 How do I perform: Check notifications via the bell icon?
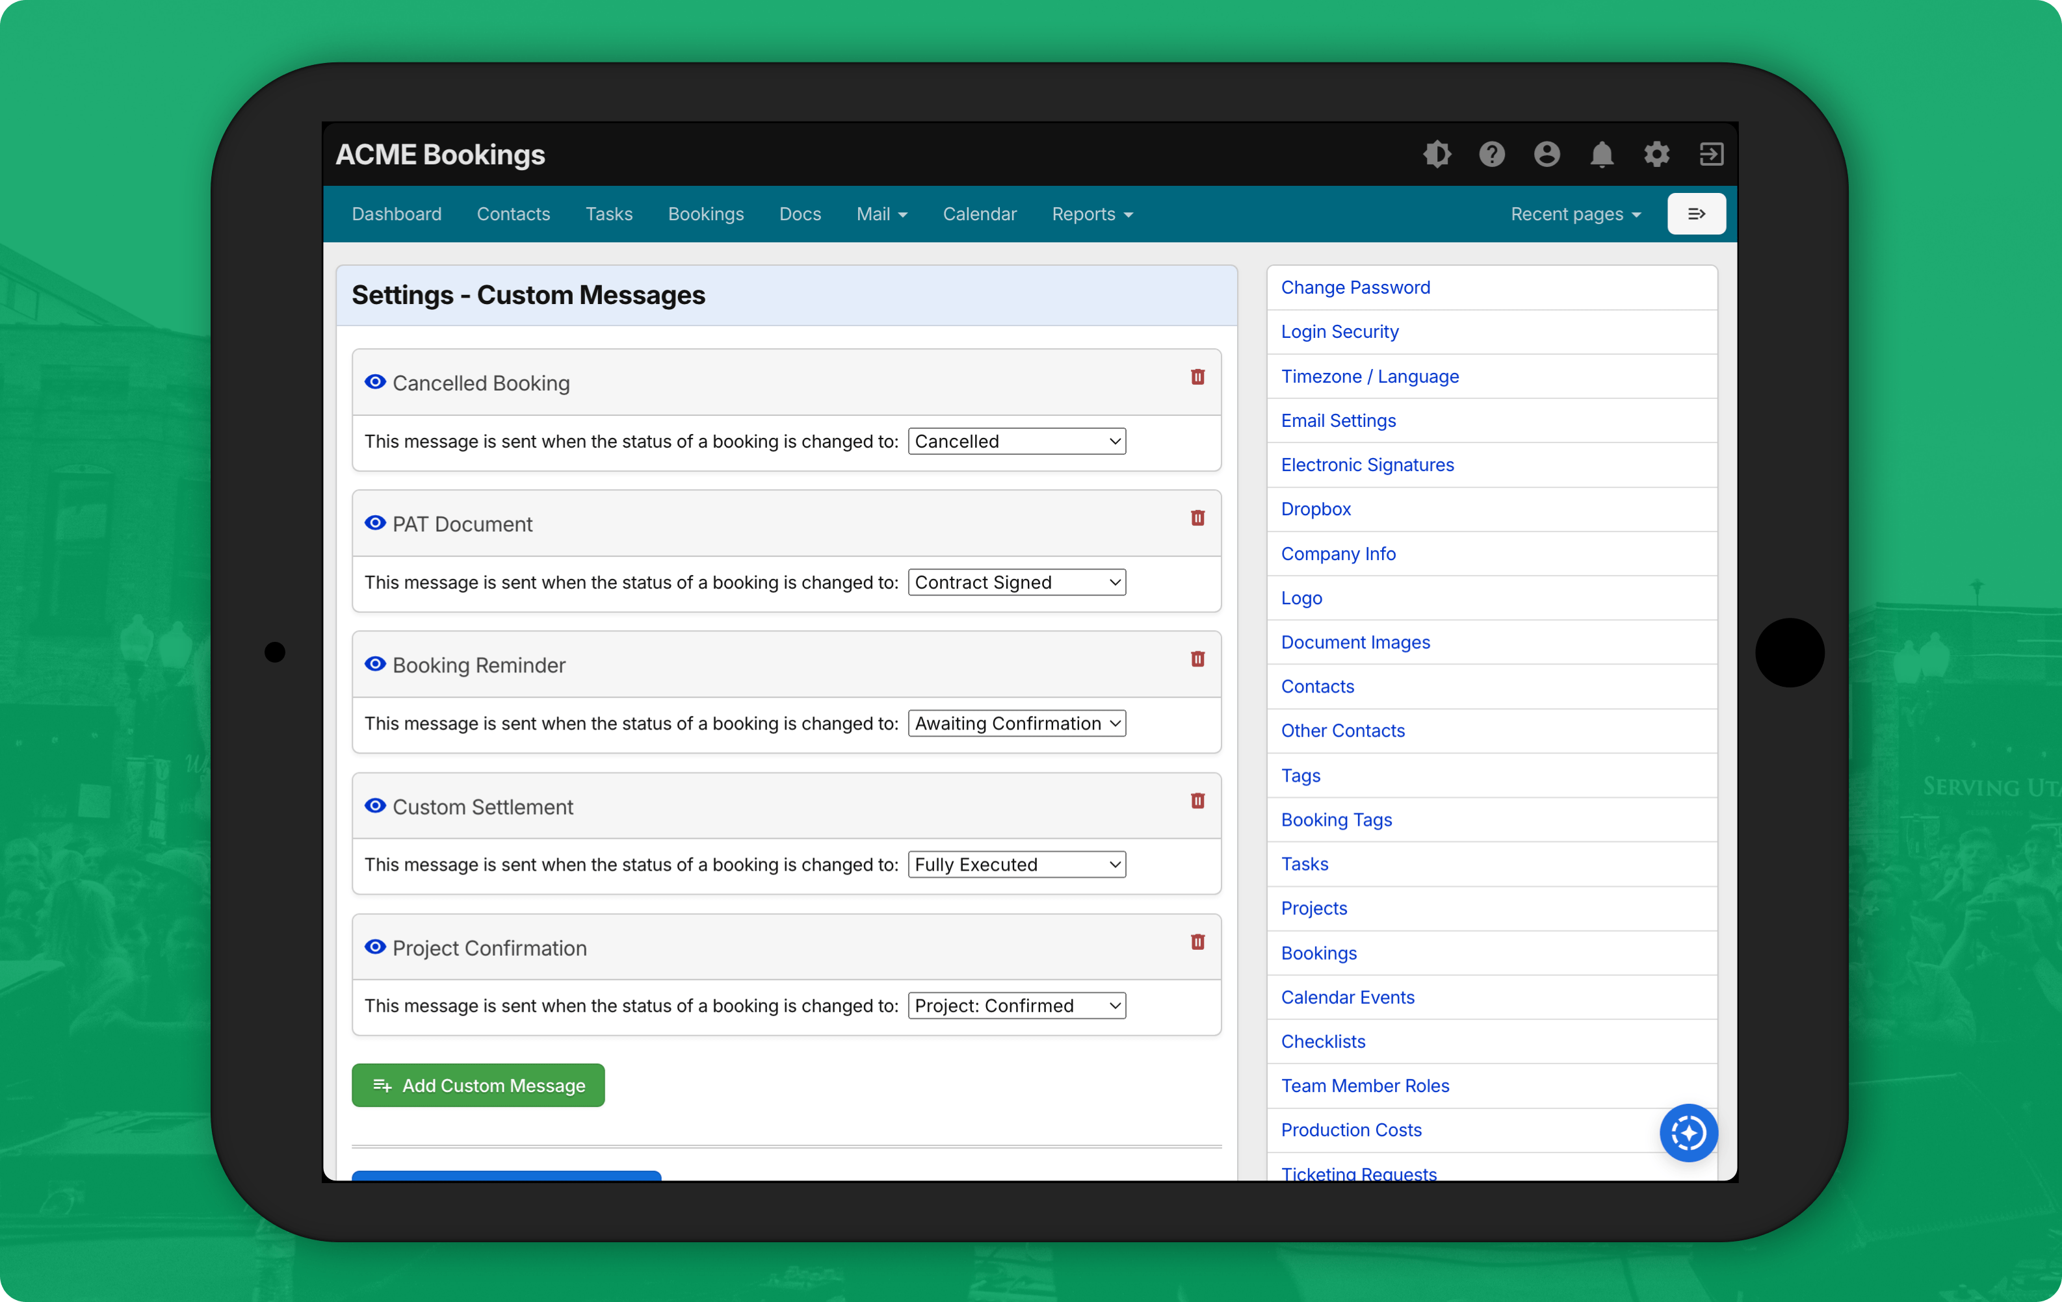tap(1601, 154)
